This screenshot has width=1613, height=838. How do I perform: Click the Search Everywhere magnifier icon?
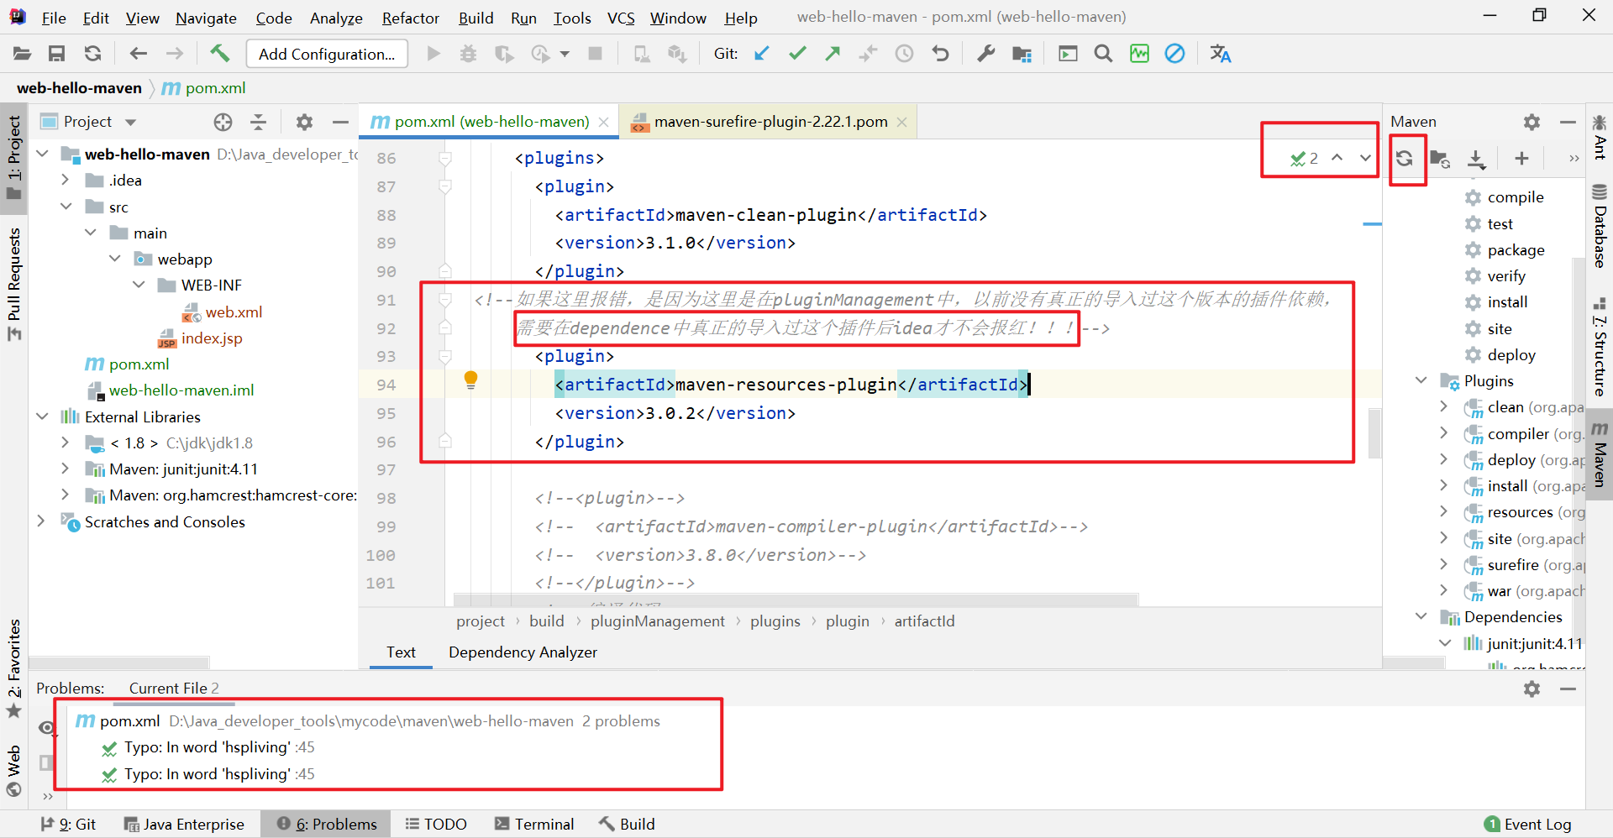coord(1103,54)
